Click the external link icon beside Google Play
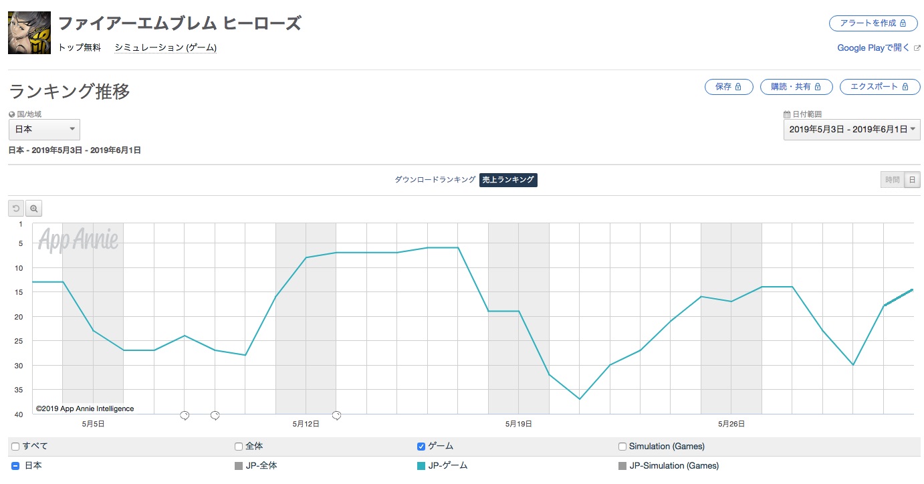 [x=917, y=48]
